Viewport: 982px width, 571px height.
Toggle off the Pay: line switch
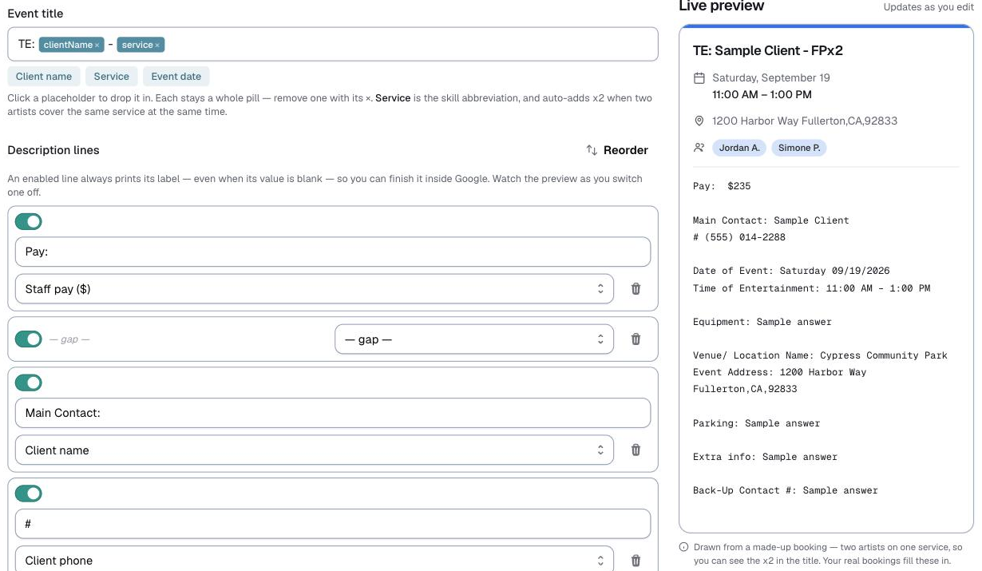click(x=29, y=221)
